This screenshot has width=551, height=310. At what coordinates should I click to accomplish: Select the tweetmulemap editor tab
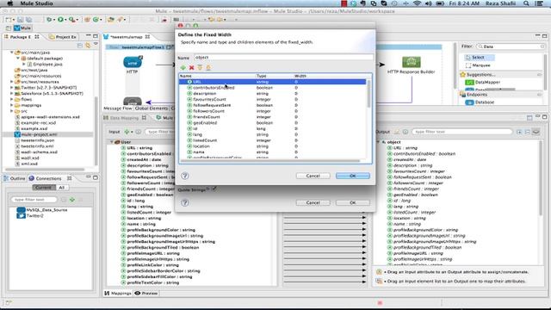pos(127,36)
